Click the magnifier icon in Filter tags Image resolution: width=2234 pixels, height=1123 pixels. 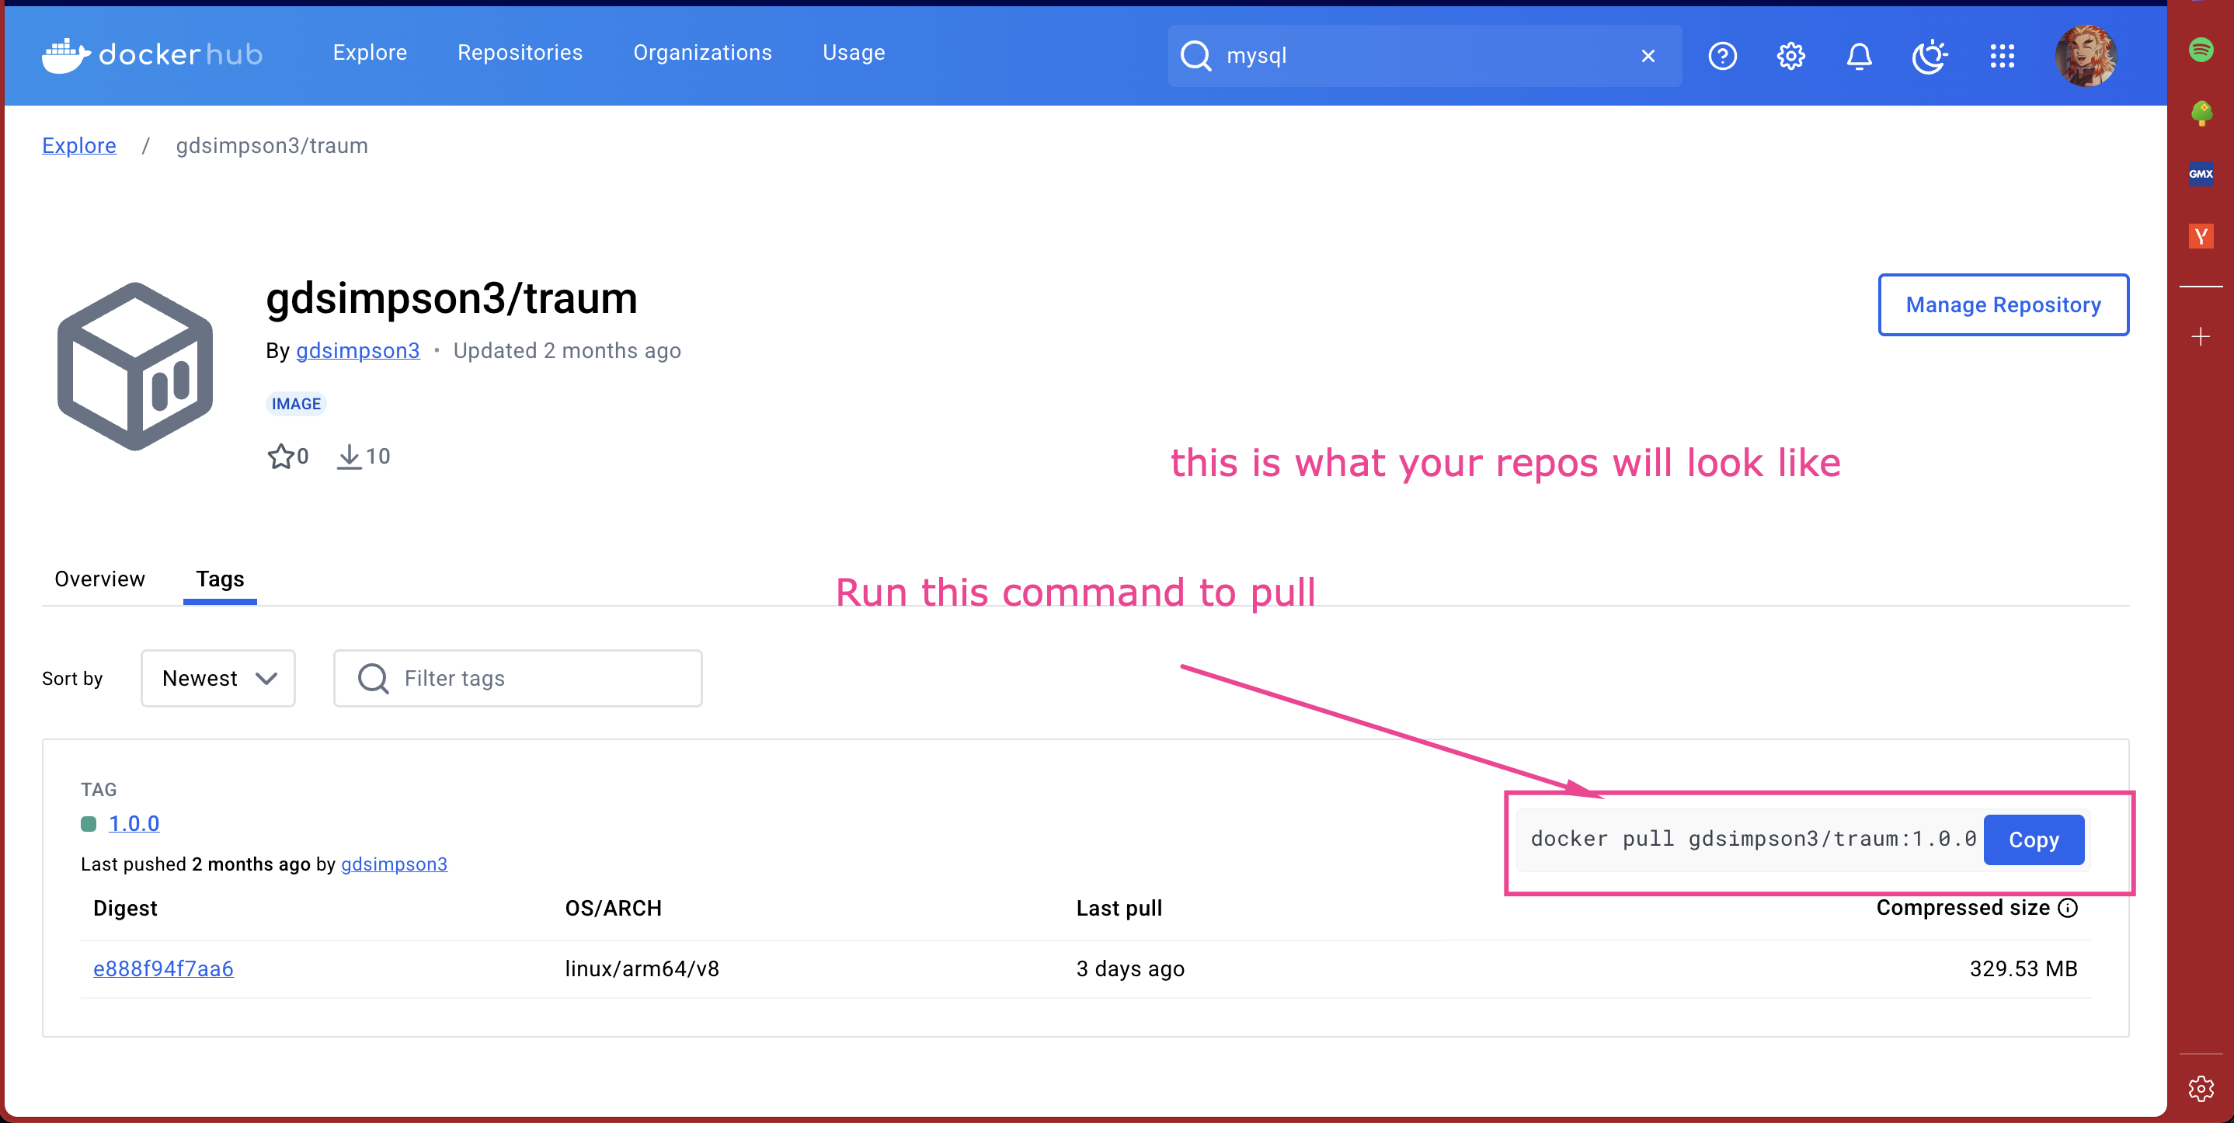pyautogui.click(x=374, y=678)
